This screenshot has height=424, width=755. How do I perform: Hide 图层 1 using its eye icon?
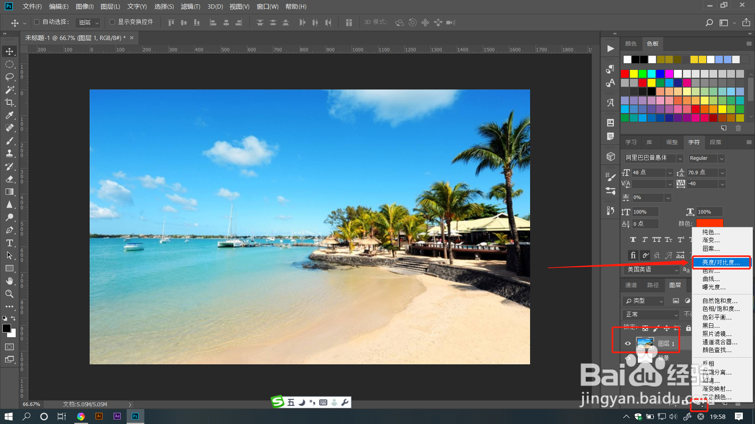(x=628, y=344)
